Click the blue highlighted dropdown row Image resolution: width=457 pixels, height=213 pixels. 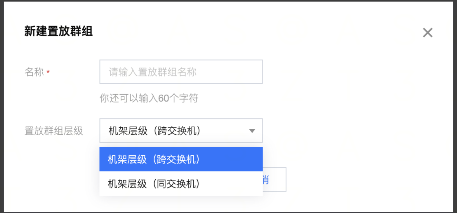pos(181,159)
